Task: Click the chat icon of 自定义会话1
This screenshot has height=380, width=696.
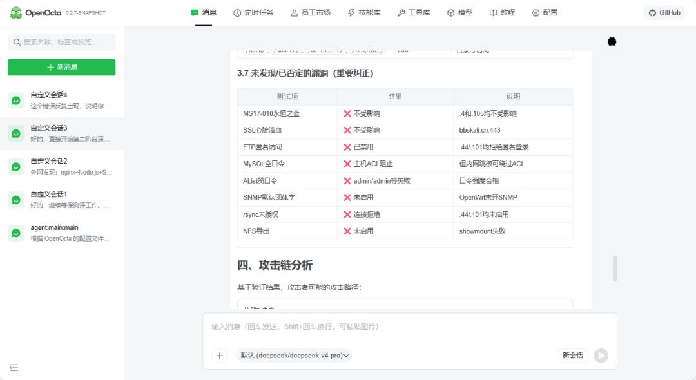Action: 16,200
